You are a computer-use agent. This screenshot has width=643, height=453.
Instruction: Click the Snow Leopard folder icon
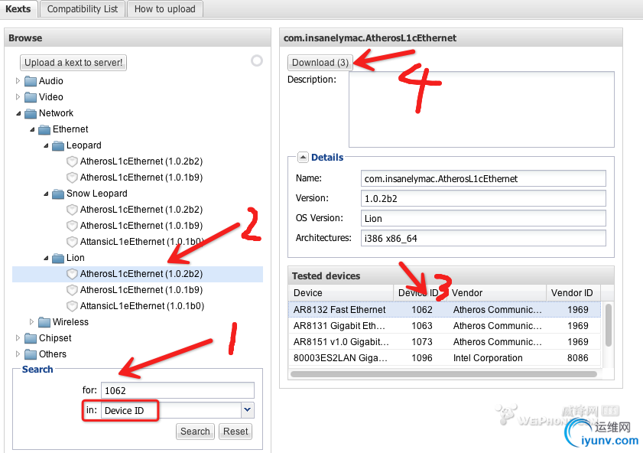[58, 194]
